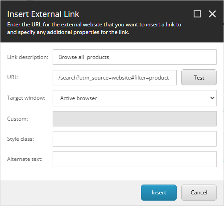Focus the Link description field
This screenshot has width=224, height=206.
pos(135,57)
